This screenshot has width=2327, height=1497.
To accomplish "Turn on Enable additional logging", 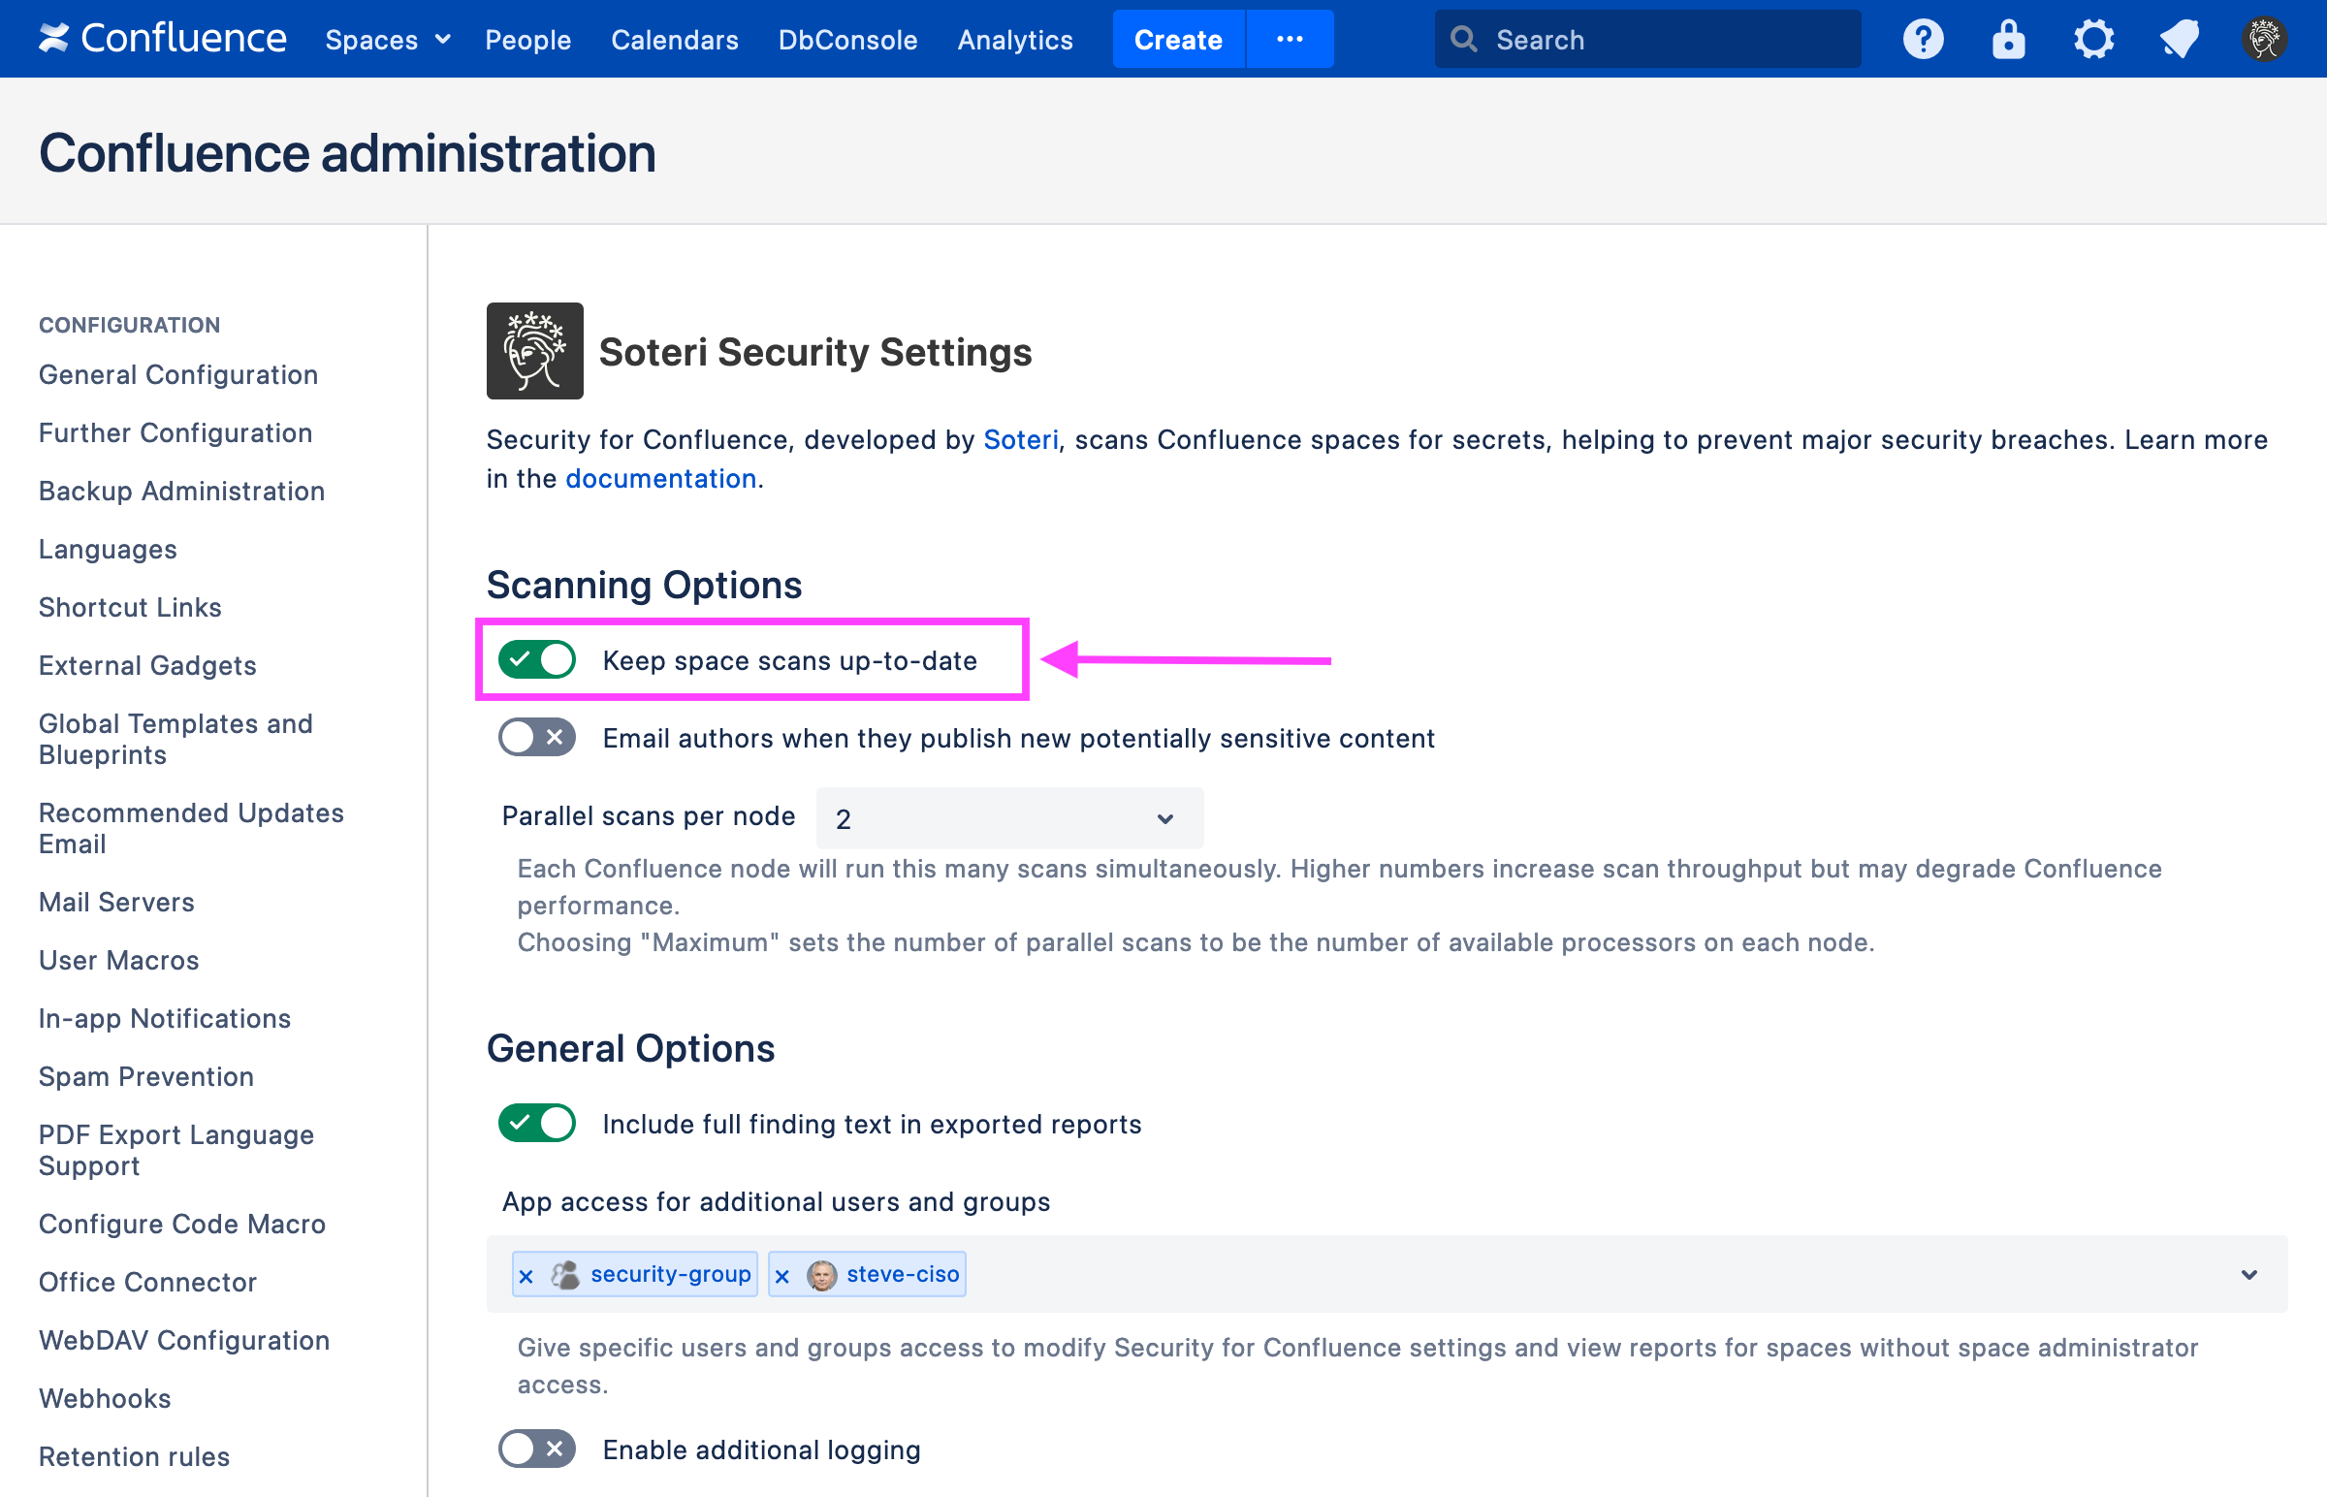I will click(x=536, y=1449).
